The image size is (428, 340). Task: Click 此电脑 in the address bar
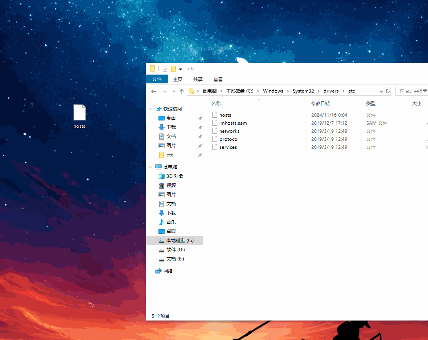tap(210, 91)
